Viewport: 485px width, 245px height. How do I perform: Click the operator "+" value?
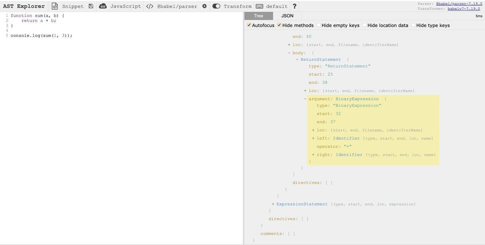347,147
